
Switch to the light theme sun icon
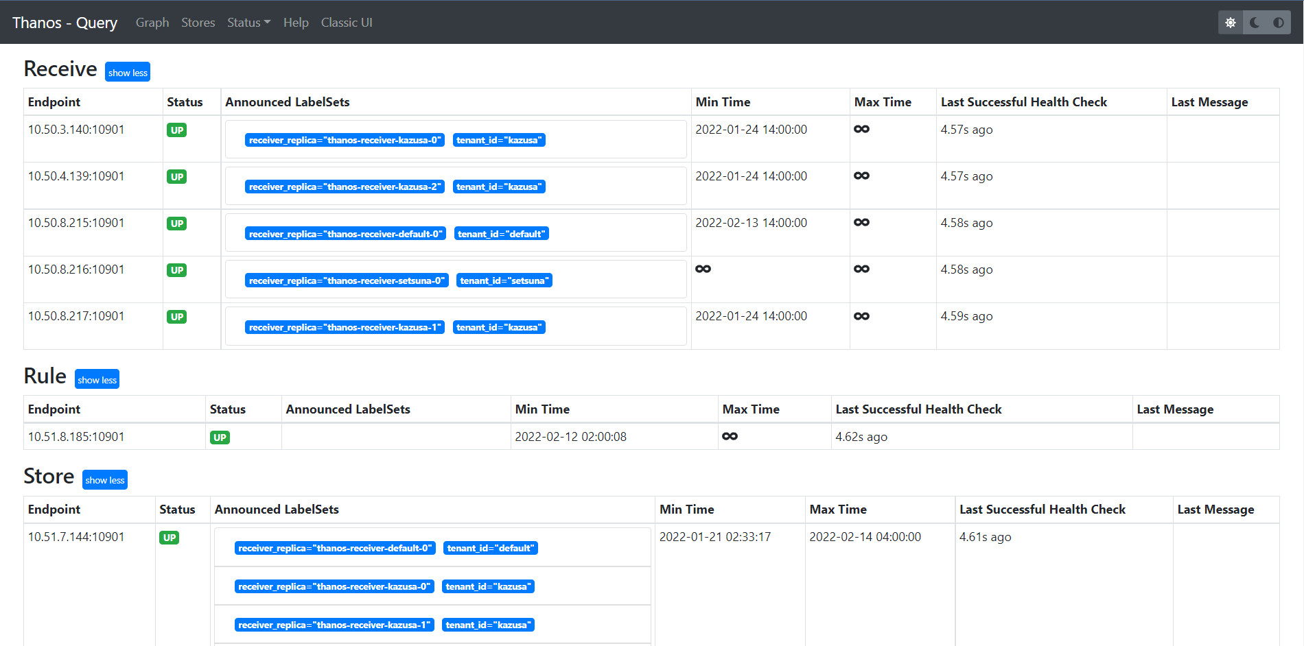[x=1231, y=23]
